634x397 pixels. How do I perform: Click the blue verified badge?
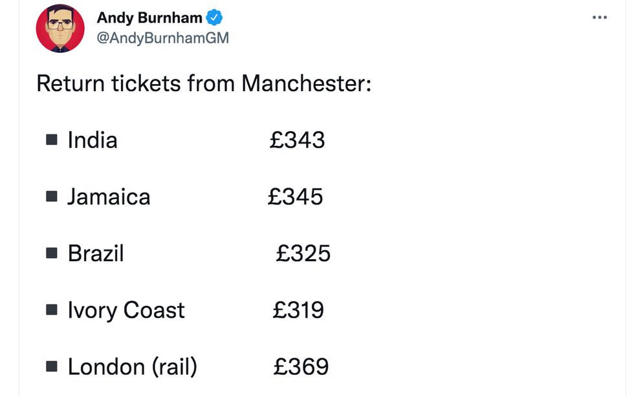tap(214, 18)
